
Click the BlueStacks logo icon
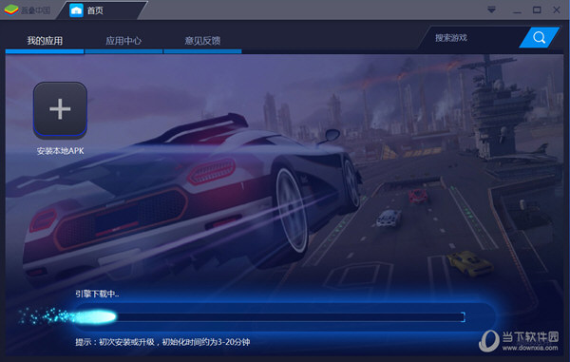pyautogui.click(x=11, y=10)
